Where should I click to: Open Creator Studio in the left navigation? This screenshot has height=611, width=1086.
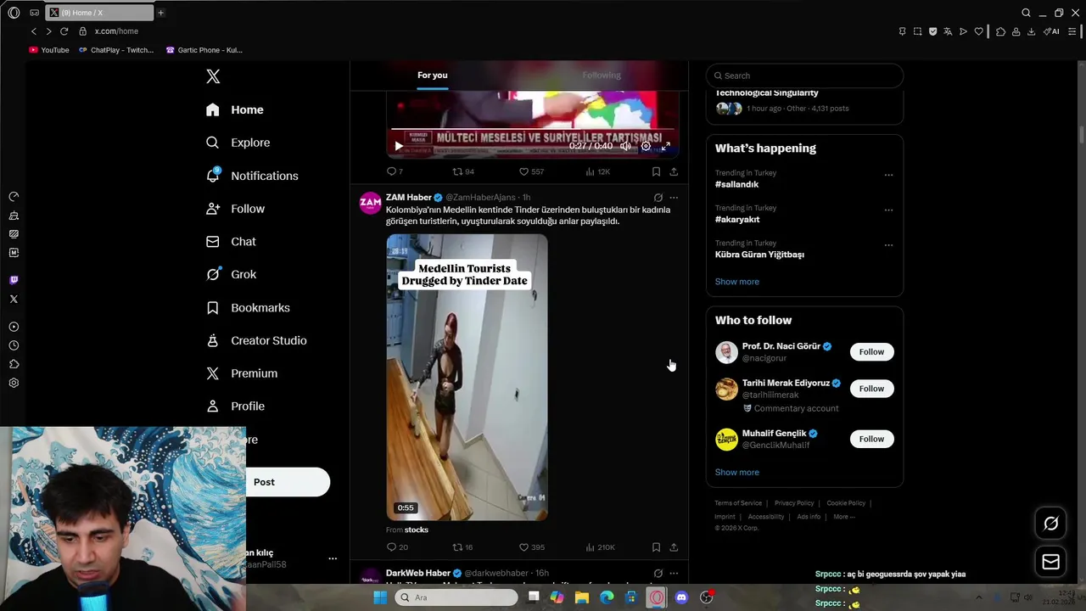point(256,341)
